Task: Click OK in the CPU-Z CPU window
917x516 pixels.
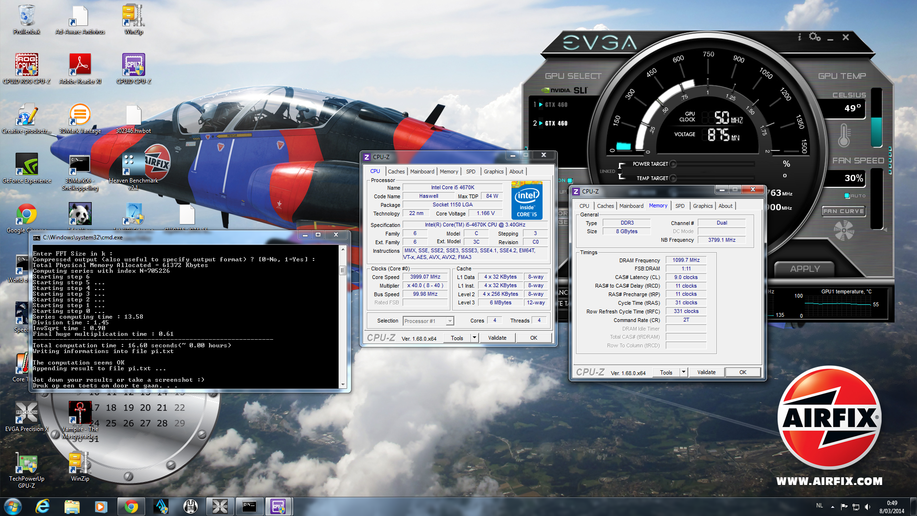Action: 534,338
